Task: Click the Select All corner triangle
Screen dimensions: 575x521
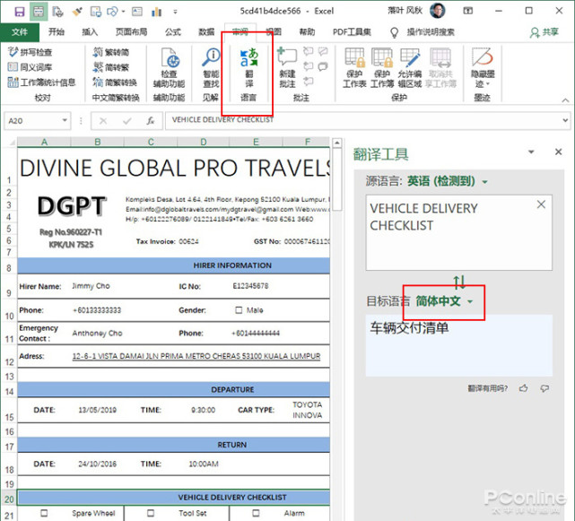Action: coord(10,142)
